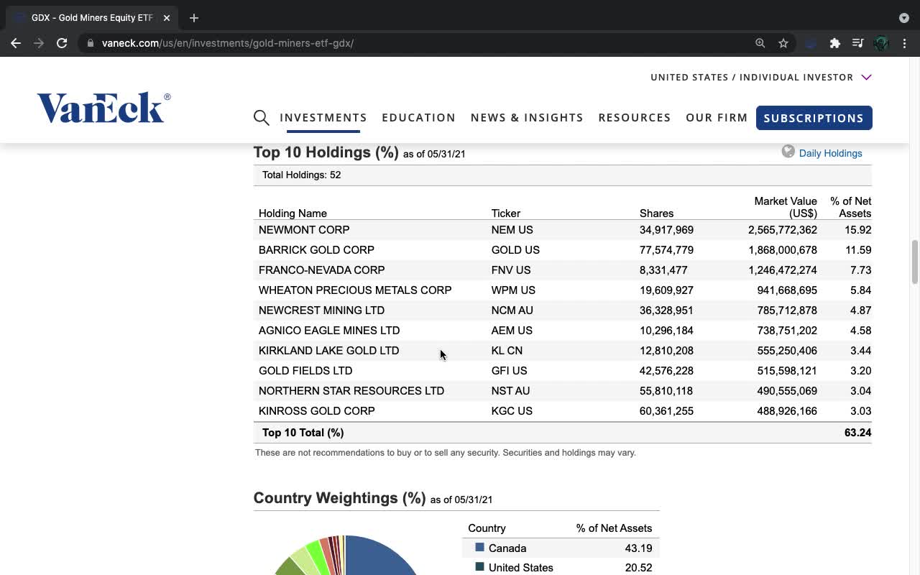Open a new browser tab

click(x=194, y=18)
